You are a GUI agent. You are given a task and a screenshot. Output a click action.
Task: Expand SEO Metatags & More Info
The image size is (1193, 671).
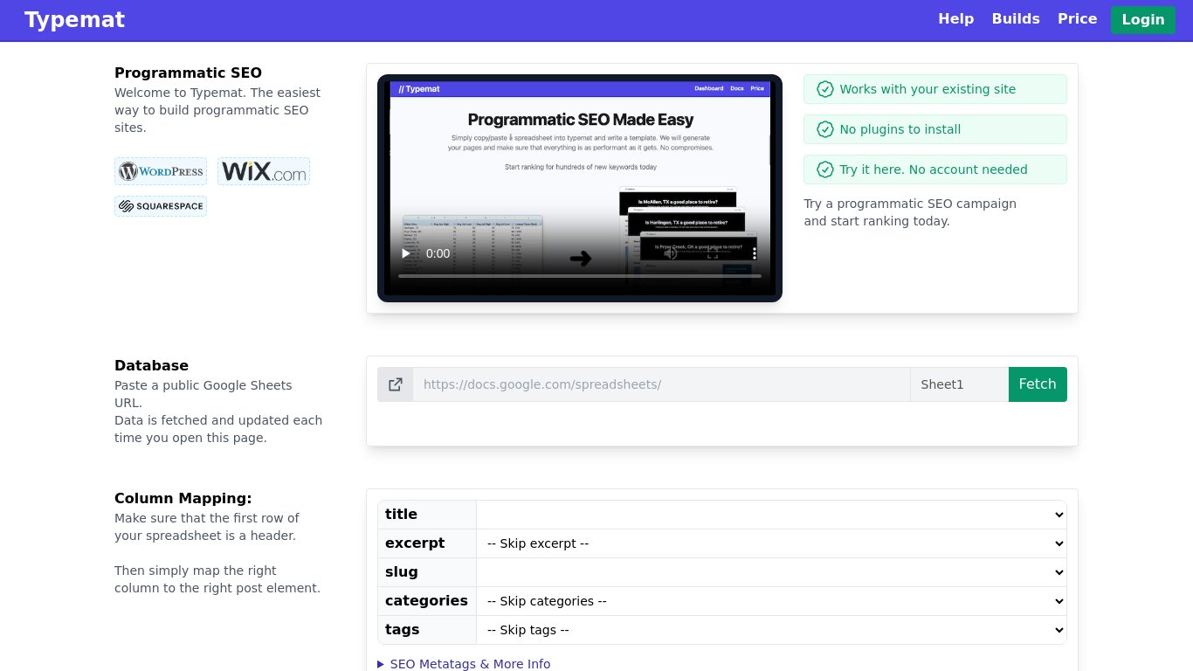(x=464, y=664)
